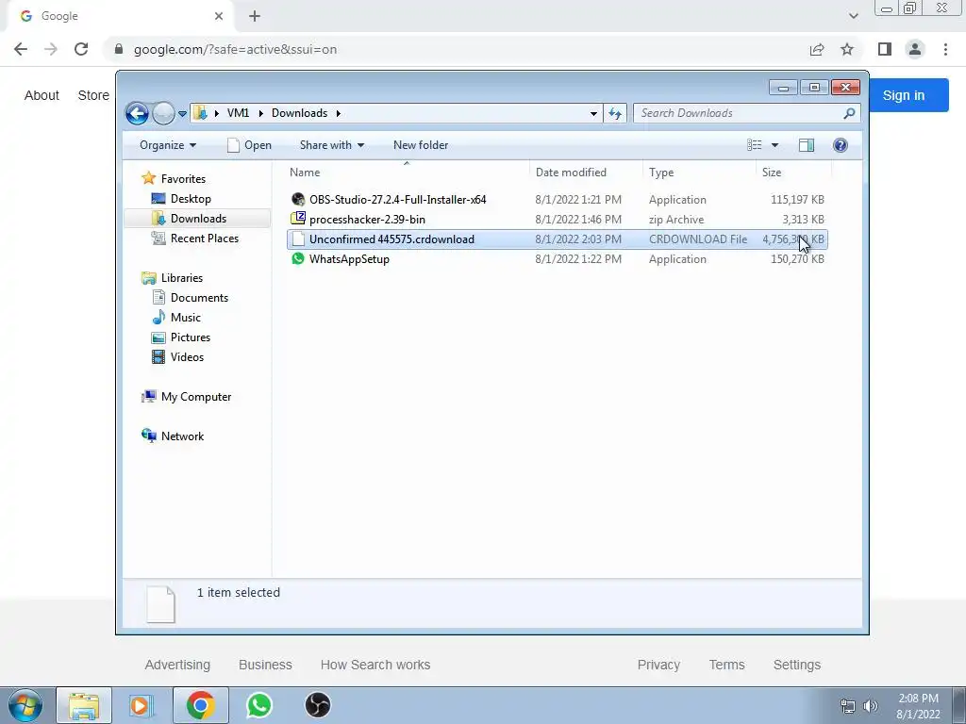The width and height of the screenshot is (966, 724).
Task: Open the Share with menu
Action: (331, 145)
